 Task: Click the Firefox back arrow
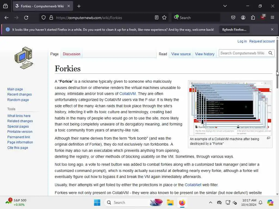point(7,18)
